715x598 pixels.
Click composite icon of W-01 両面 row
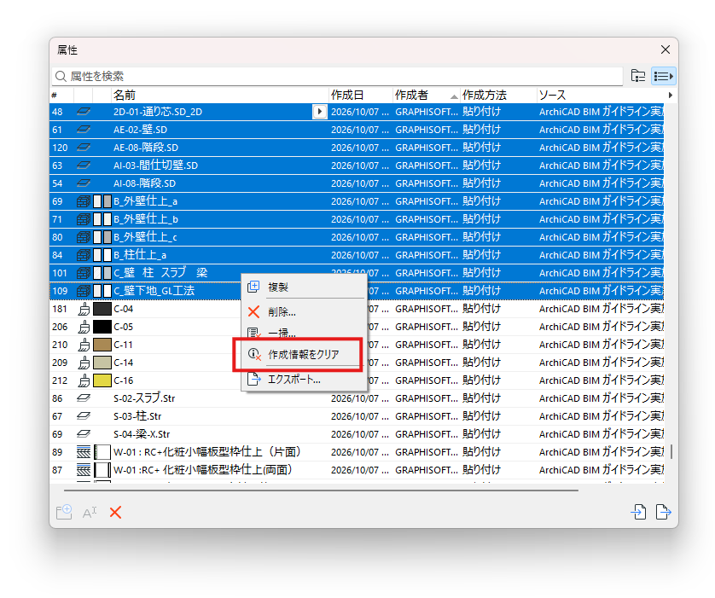pos(84,470)
